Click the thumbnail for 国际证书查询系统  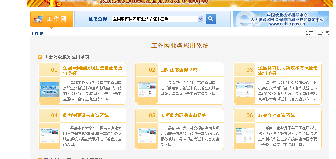(x=147, y=90)
